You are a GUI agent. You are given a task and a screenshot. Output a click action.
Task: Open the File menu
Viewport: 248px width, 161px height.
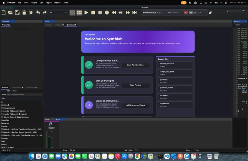(20, 3)
